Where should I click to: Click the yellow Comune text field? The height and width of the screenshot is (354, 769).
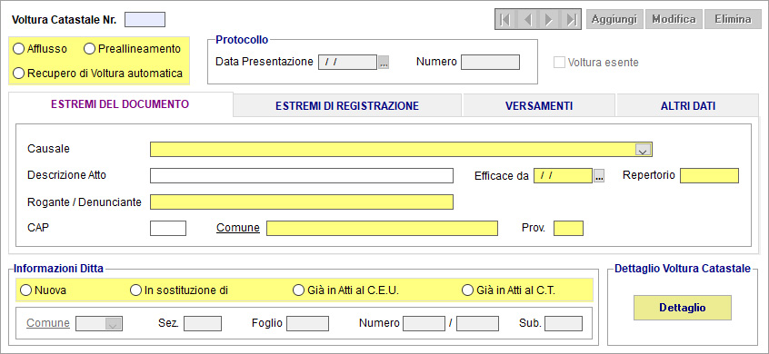382,228
